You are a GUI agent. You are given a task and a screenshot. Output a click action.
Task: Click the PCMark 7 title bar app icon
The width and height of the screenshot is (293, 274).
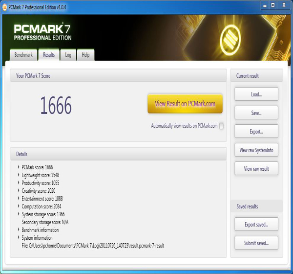click(x=5, y=7)
